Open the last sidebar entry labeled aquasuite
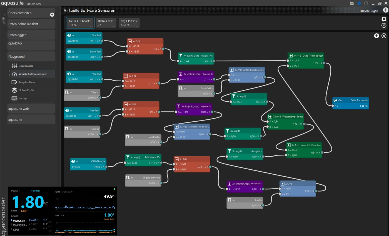389x236 pixels. coord(31,119)
